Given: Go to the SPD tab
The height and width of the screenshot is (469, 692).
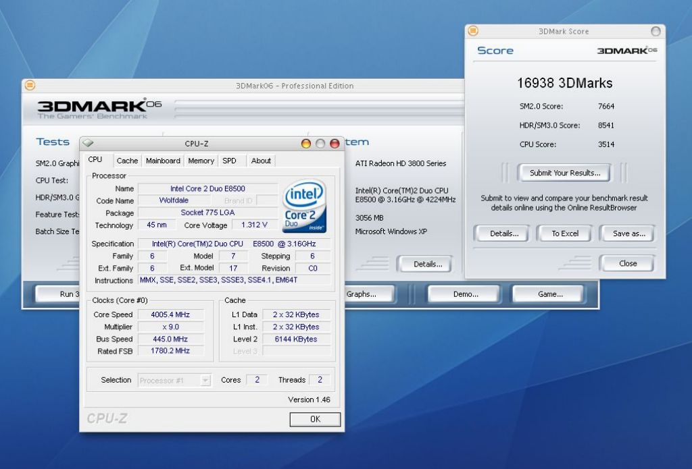Looking at the screenshot, I should click(x=230, y=161).
